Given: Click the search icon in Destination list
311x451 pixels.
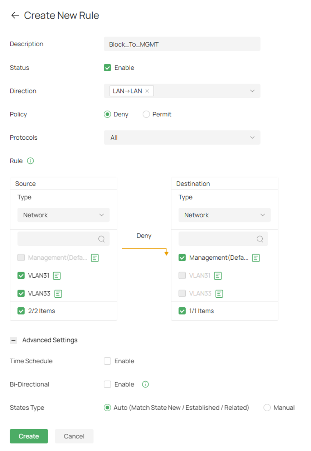Looking at the screenshot, I should (260, 239).
